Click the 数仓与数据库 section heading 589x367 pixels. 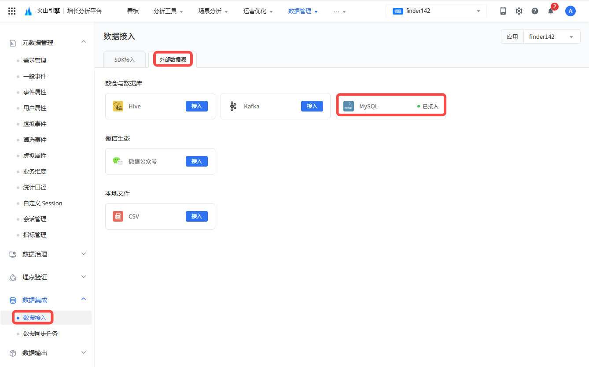coord(124,83)
